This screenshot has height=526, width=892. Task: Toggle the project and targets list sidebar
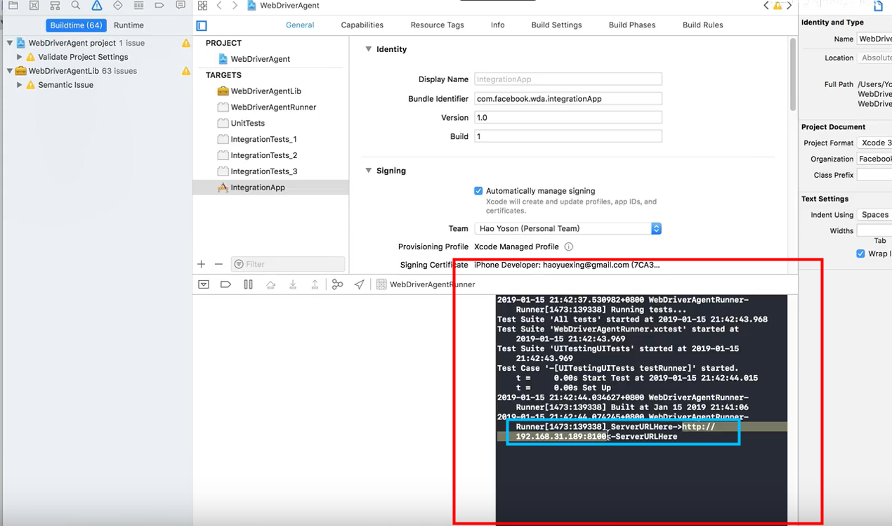[202, 25]
